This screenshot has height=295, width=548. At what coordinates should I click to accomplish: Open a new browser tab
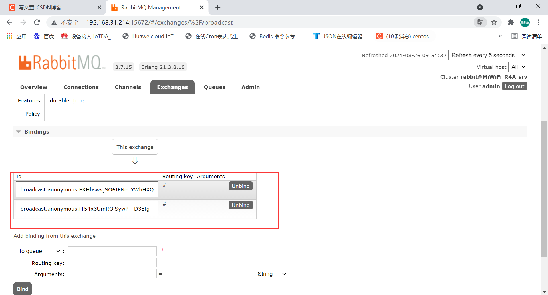click(218, 7)
